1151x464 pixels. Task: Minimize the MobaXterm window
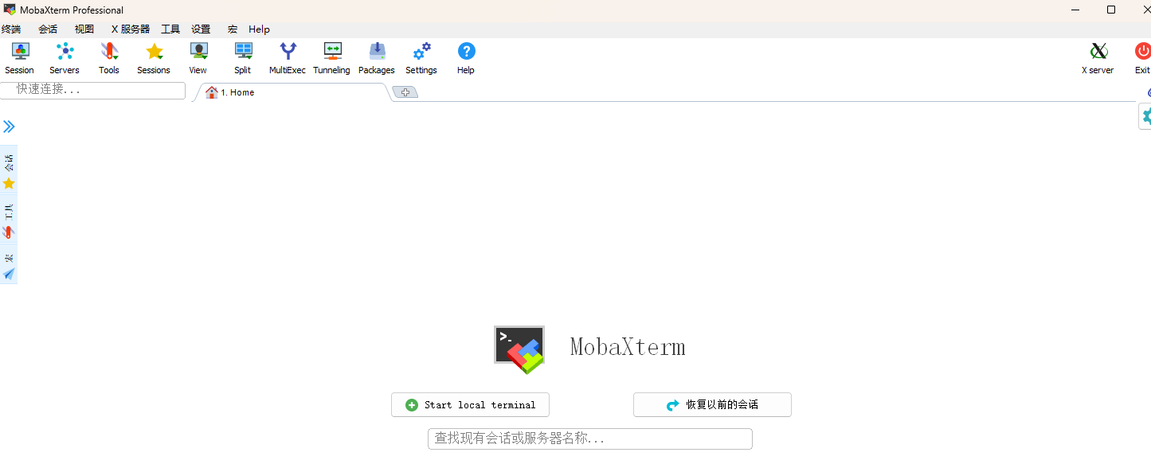tap(1075, 10)
